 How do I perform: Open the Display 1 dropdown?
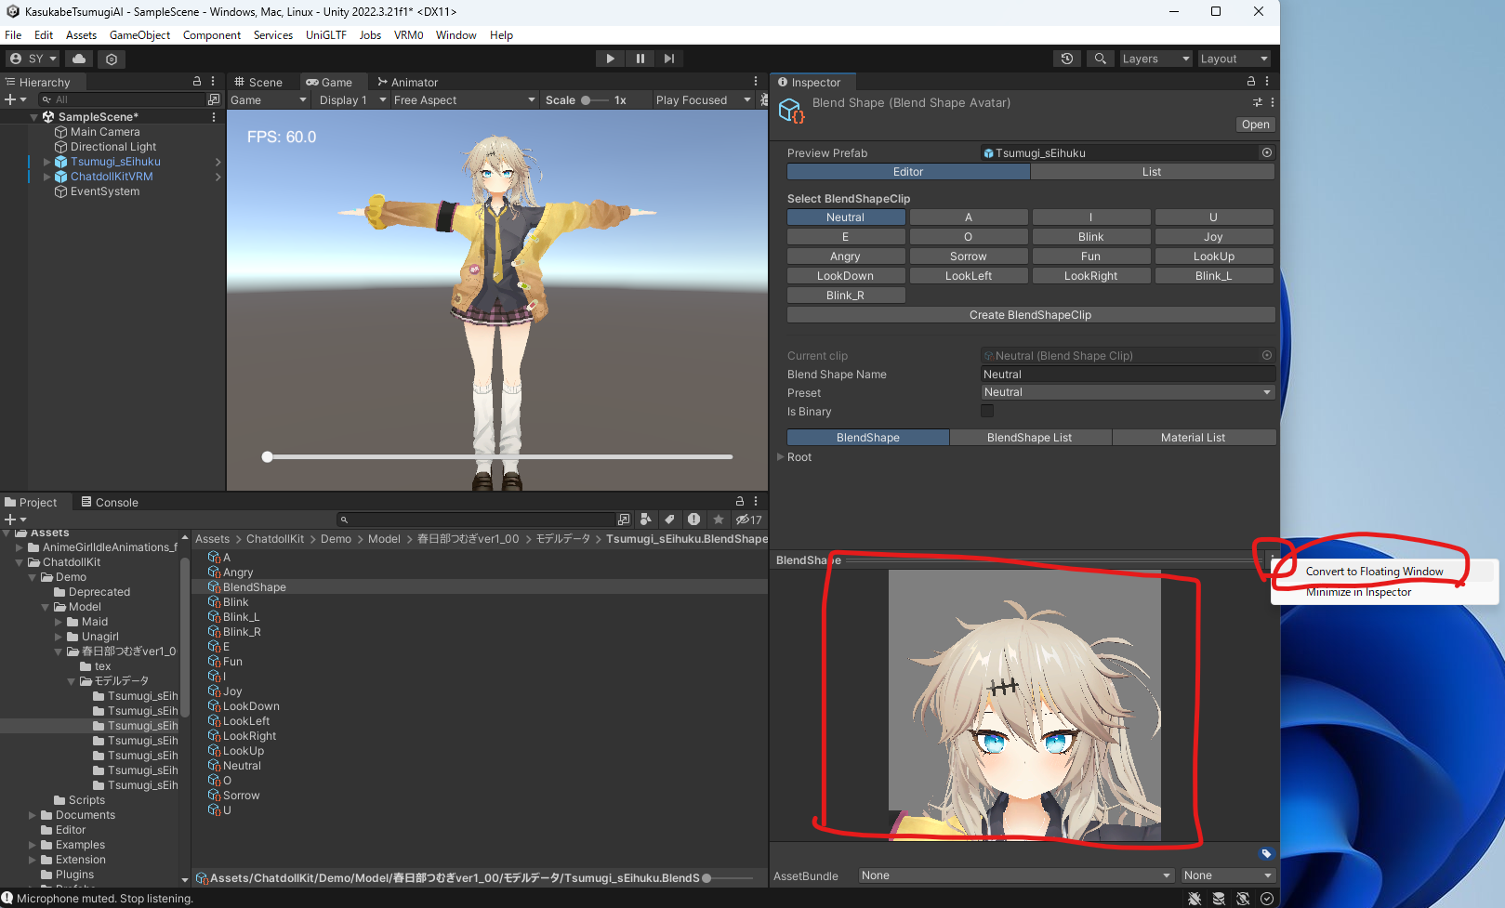351,100
